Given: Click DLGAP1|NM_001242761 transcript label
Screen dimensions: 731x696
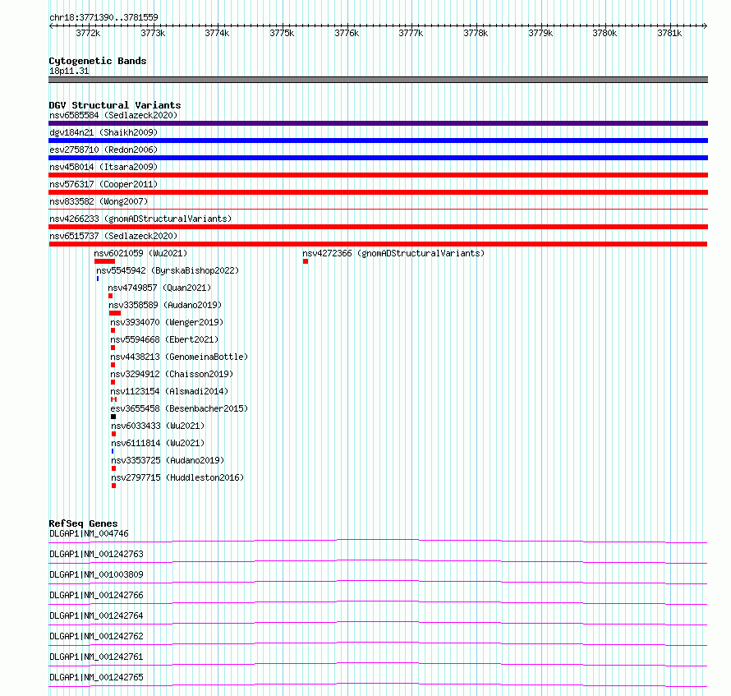Looking at the screenshot, I should 96,657.
